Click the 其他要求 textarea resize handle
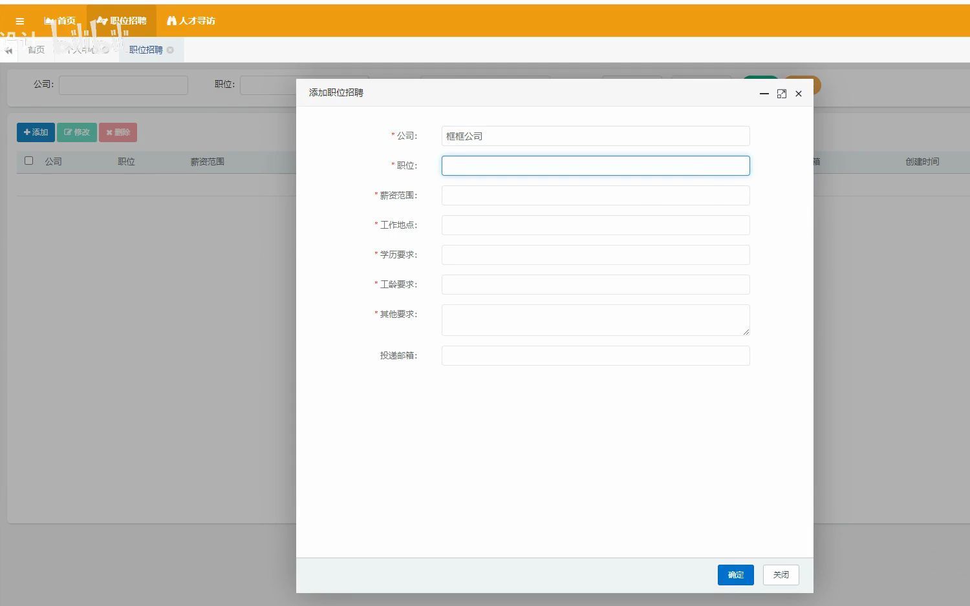This screenshot has height=606, width=970. click(746, 331)
